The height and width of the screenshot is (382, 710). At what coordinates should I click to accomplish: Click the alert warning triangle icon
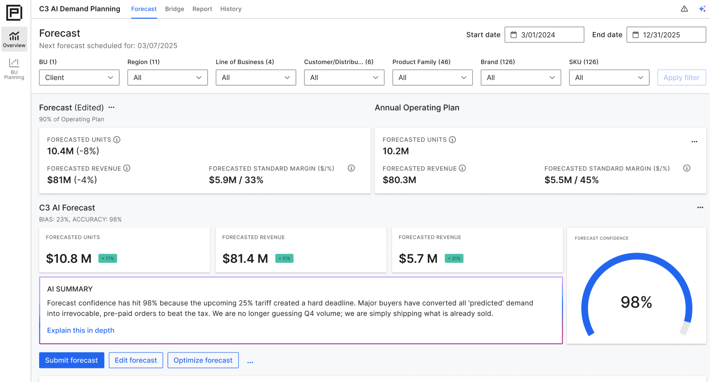coord(684,9)
